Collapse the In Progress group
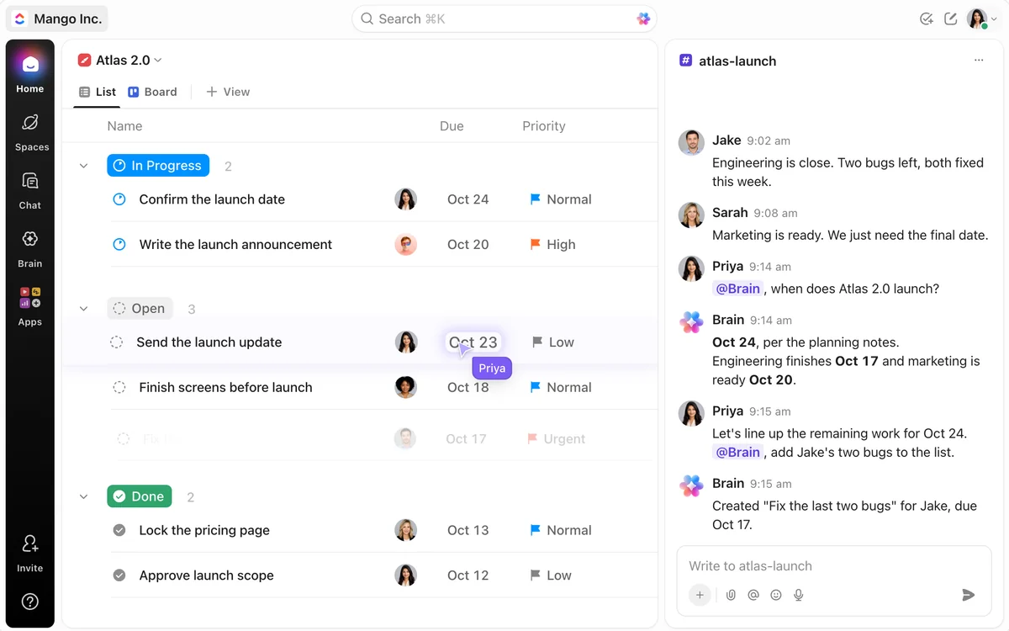The width and height of the screenshot is (1009, 631). pyautogui.click(x=83, y=166)
